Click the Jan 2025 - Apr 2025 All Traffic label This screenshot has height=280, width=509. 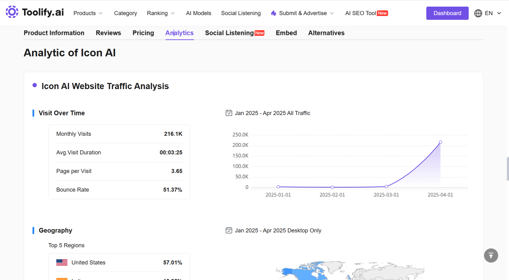273,113
